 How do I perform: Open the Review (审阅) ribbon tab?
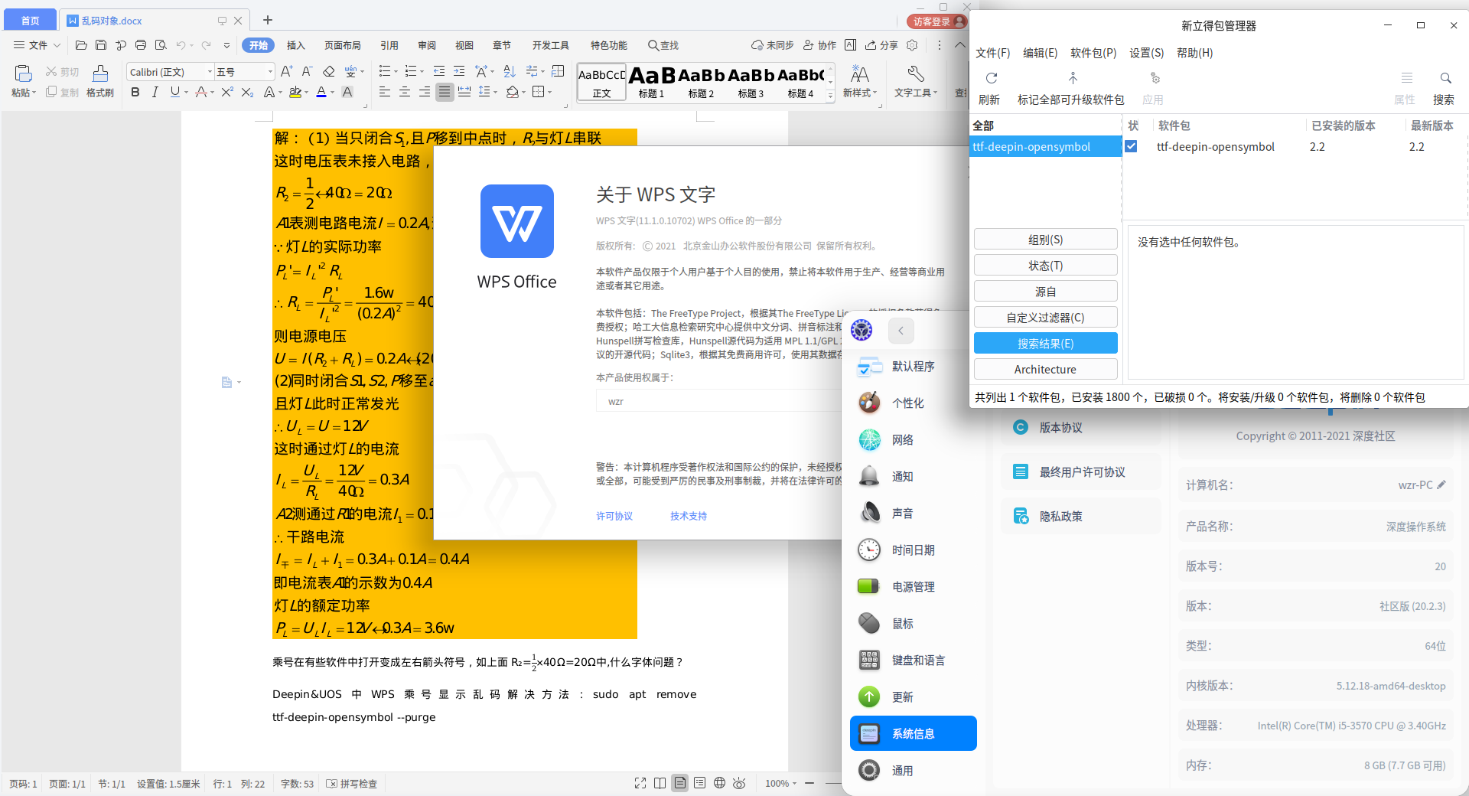click(427, 45)
